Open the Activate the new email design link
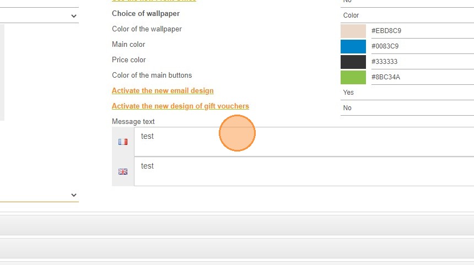This screenshot has width=474, height=265. pos(163,91)
